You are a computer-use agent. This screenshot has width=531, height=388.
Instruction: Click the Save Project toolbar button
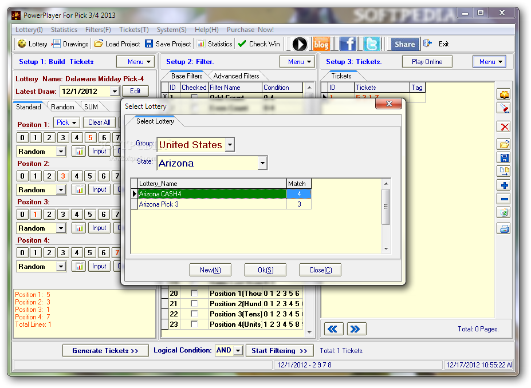coord(168,44)
